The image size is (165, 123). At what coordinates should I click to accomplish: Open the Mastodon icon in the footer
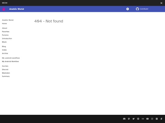pyautogui.click(x=129, y=119)
